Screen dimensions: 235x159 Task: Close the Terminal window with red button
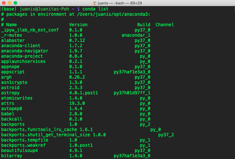pyautogui.click(x=4, y=3)
